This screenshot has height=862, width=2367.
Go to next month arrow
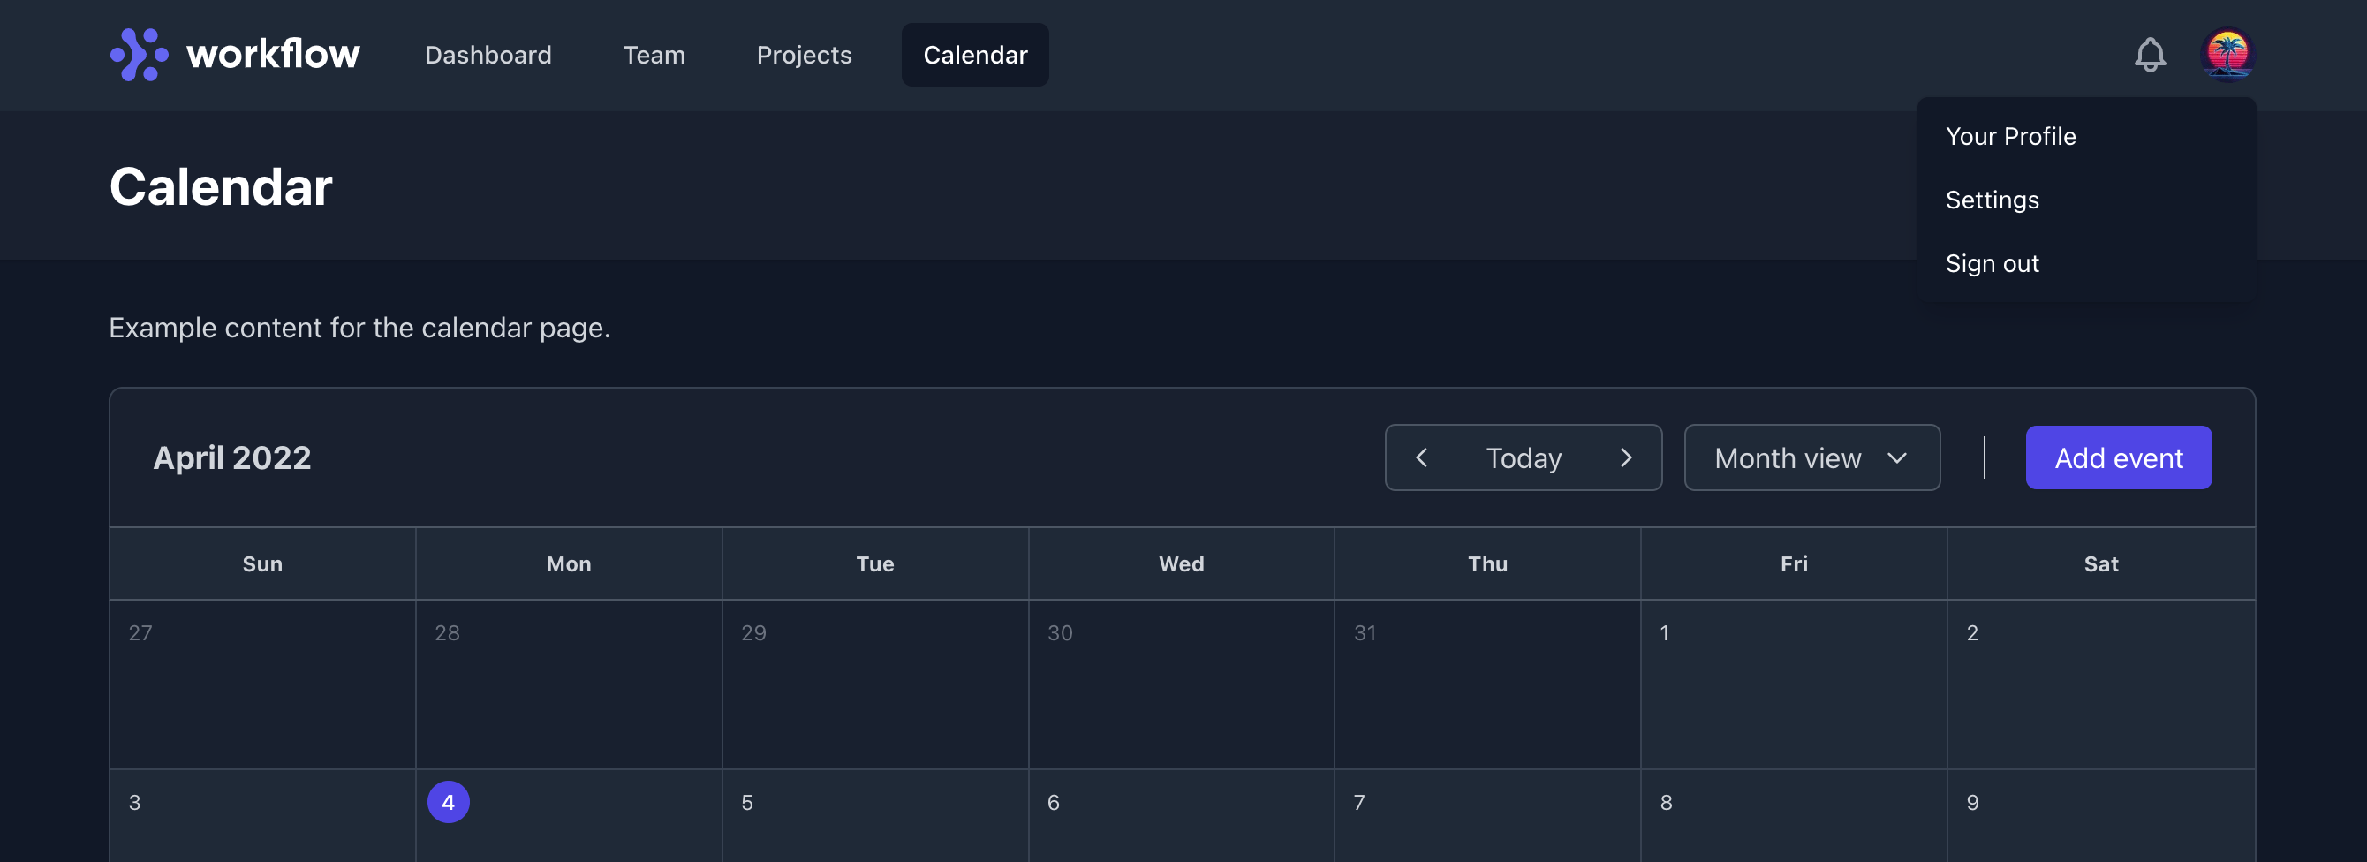pos(1626,457)
